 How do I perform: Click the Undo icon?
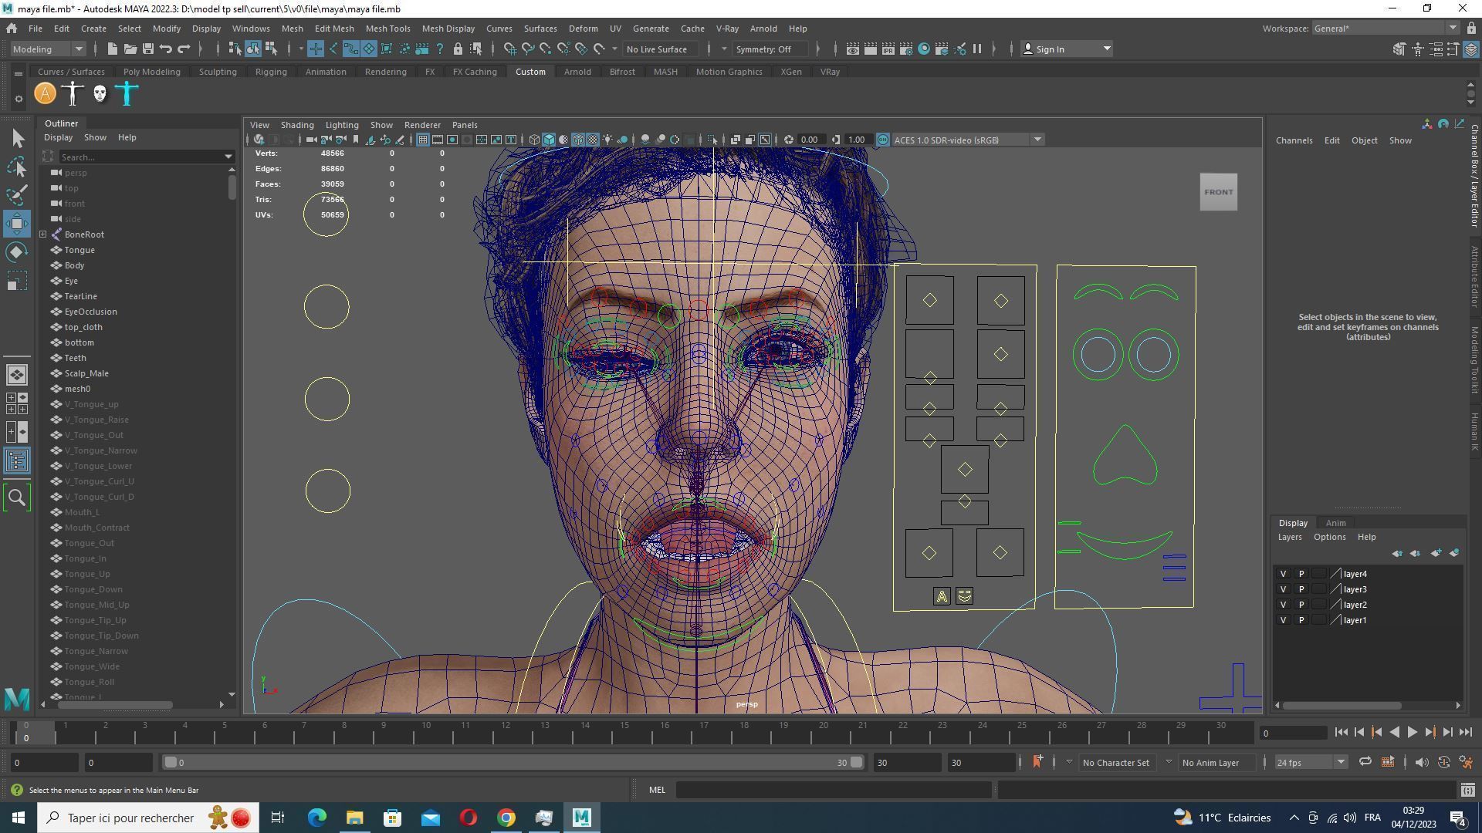pyautogui.click(x=165, y=49)
